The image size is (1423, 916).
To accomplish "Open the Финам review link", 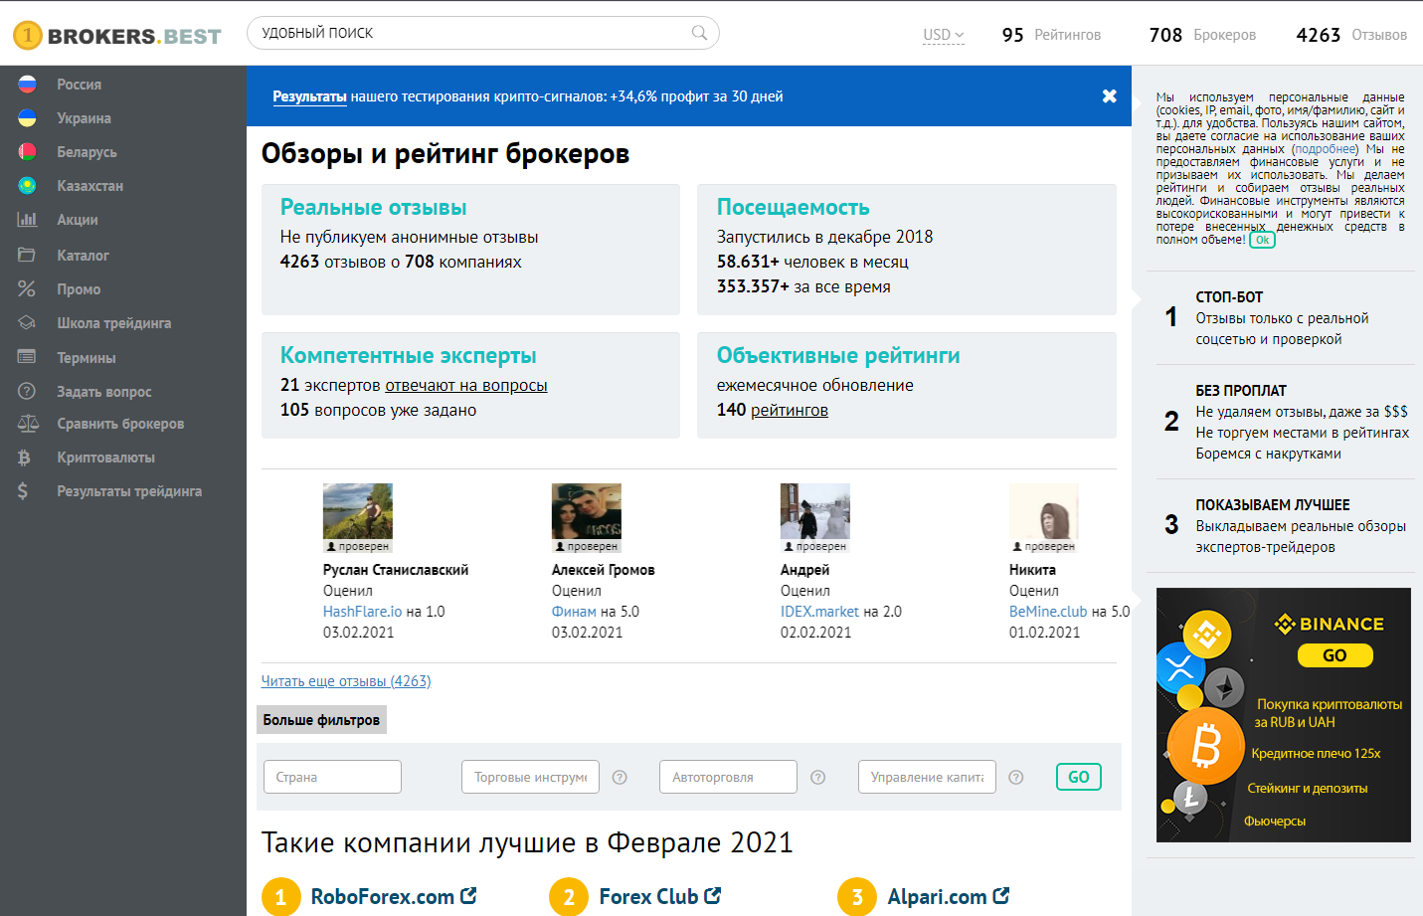I will point(574,612).
